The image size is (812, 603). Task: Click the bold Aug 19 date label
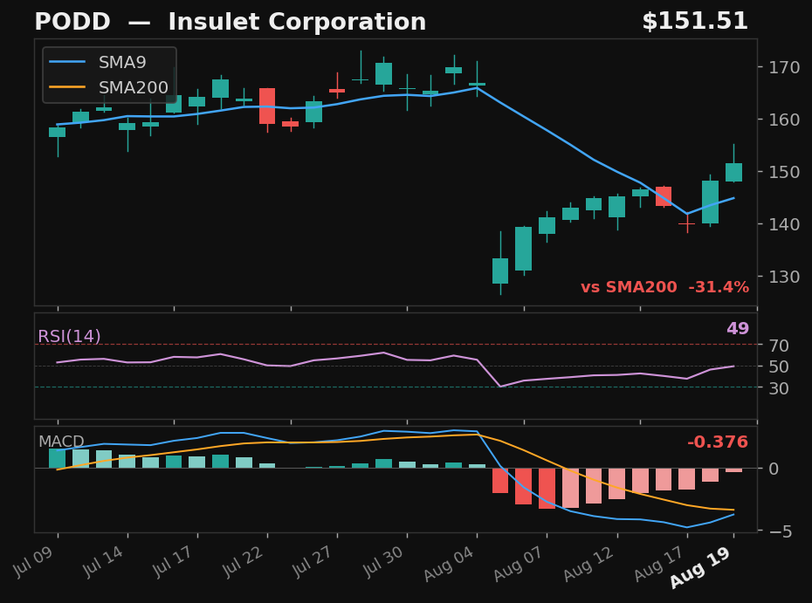click(700, 568)
